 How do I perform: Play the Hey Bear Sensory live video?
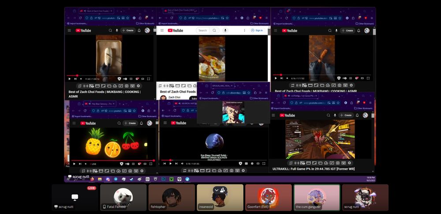click(x=74, y=164)
